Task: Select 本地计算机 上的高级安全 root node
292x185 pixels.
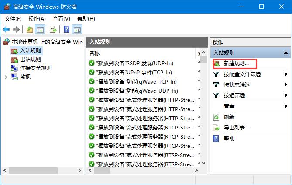Action: pyautogui.click(x=48, y=42)
